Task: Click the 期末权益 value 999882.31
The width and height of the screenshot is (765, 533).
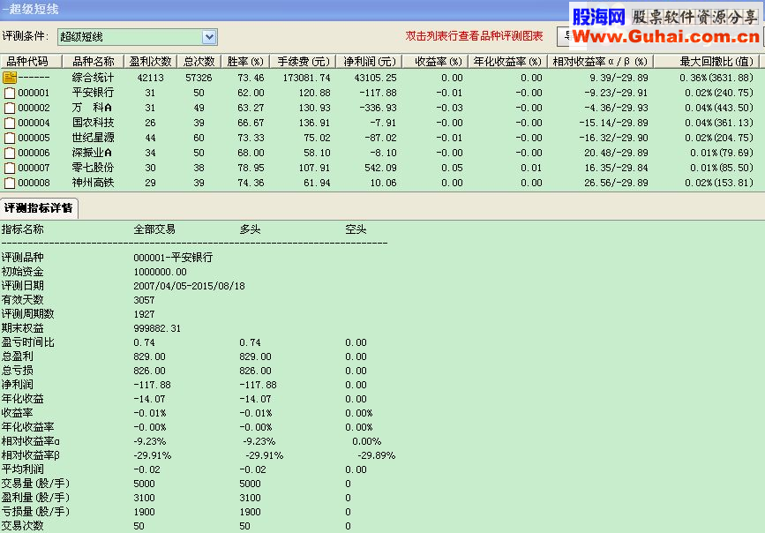Action: click(157, 328)
